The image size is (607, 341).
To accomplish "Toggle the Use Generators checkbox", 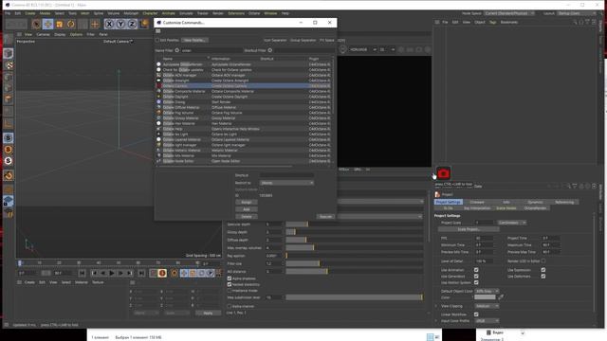I will tap(476, 276).
